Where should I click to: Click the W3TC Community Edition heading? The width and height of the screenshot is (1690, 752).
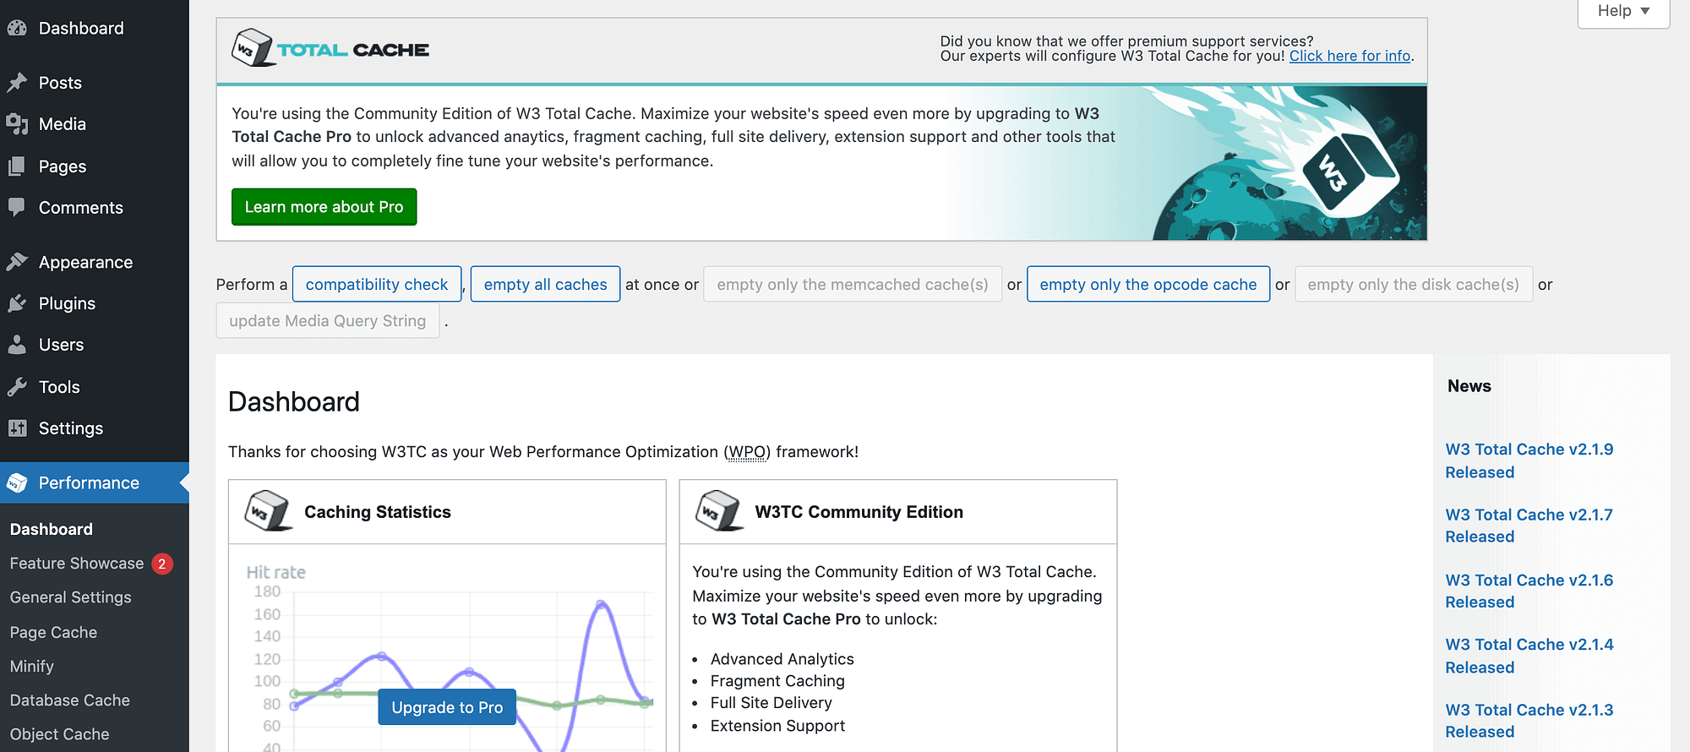click(x=859, y=512)
